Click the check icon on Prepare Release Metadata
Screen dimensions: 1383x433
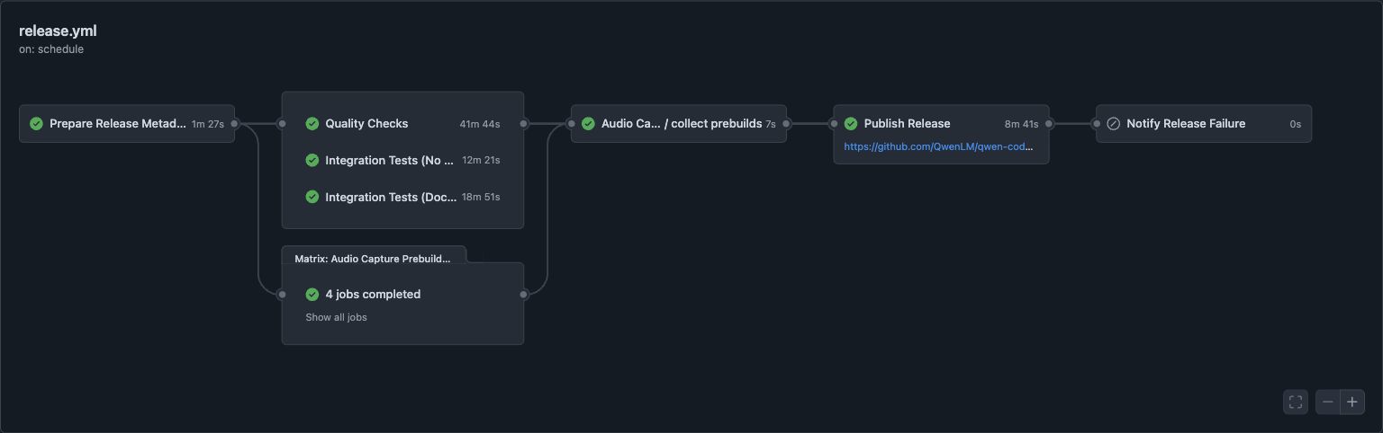pos(36,124)
